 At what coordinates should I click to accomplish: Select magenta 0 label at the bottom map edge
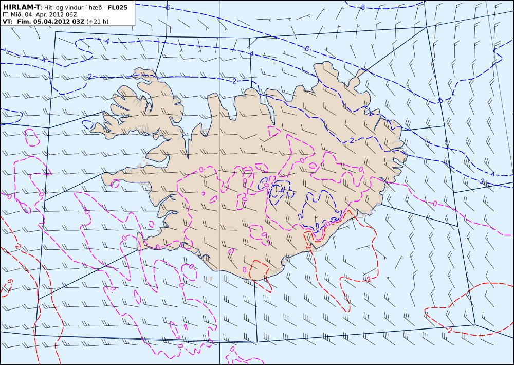click(232, 349)
